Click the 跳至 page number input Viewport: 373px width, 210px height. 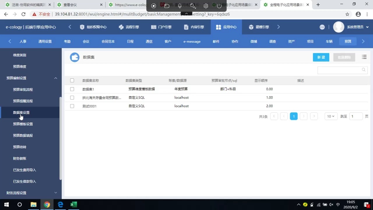click(356, 116)
